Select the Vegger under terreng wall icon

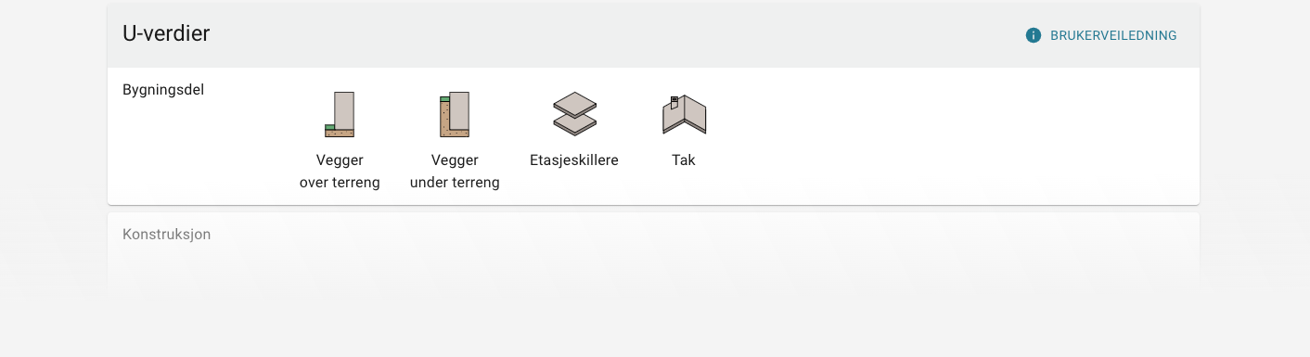[455, 114]
